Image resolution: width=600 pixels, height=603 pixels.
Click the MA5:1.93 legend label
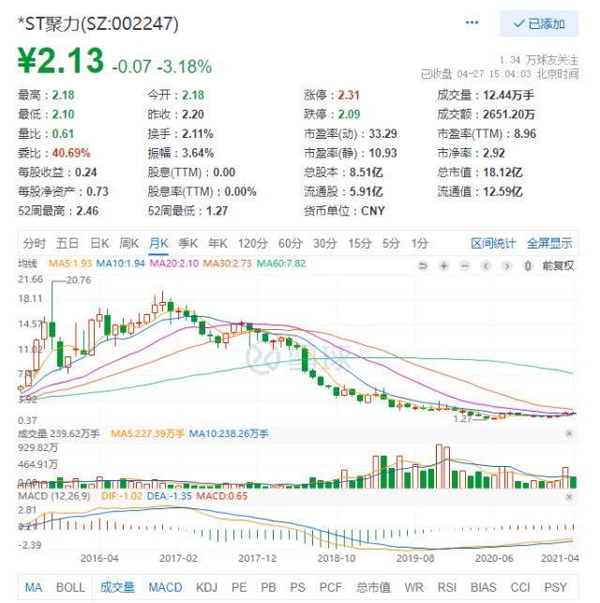coord(70,264)
